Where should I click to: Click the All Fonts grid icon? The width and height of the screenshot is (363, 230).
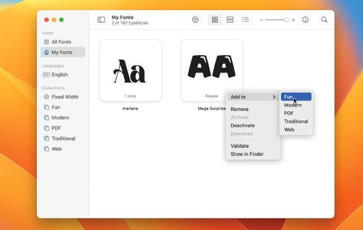tap(46, 42)
